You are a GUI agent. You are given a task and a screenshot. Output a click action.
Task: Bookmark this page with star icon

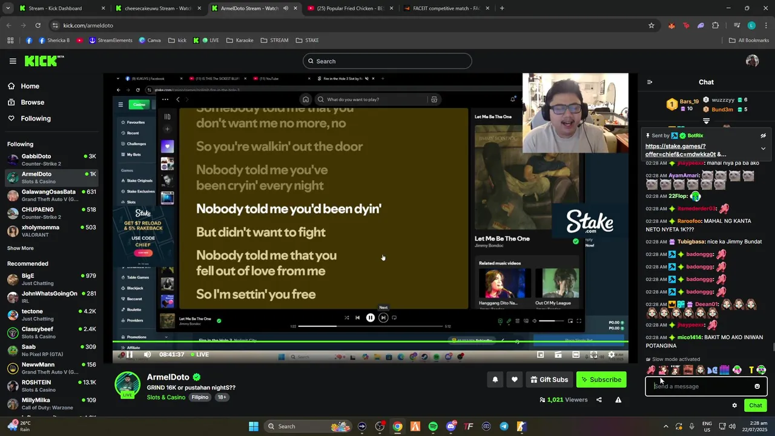point(651,25)
